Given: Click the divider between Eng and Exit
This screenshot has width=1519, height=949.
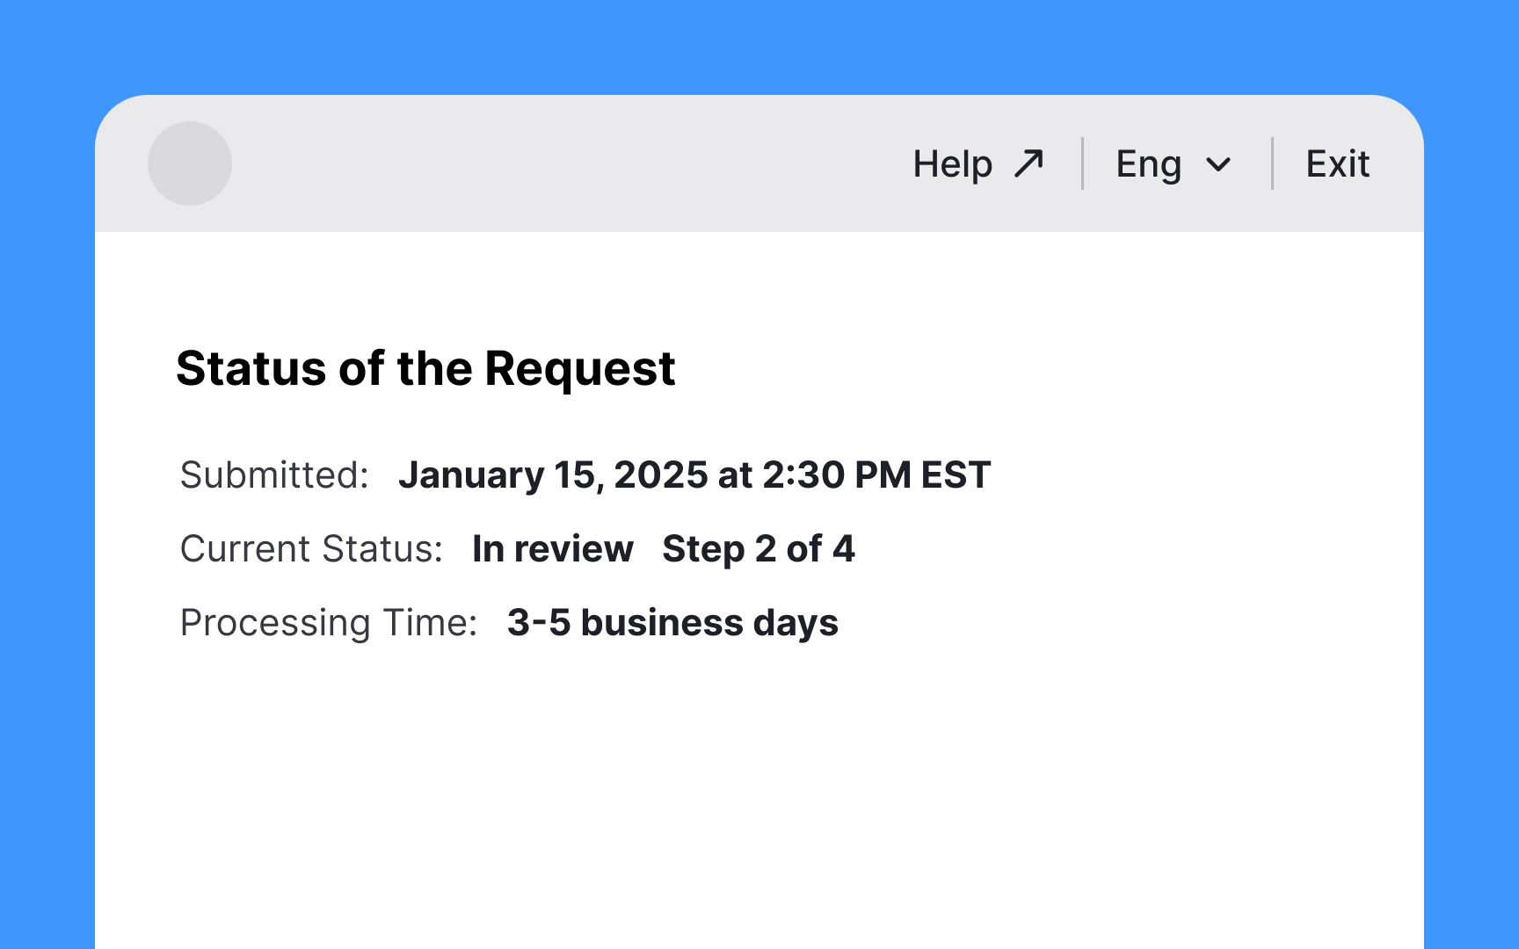Looking at the screenshot, I should (x=1272, y=163).
